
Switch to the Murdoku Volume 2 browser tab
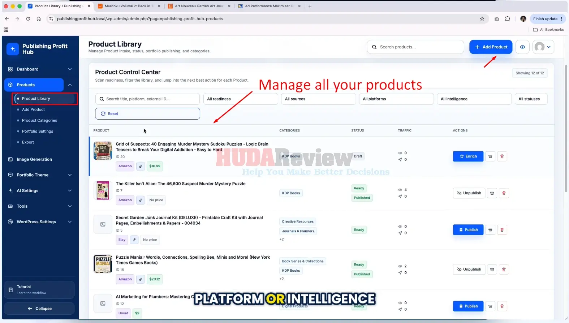click(129, 6)
